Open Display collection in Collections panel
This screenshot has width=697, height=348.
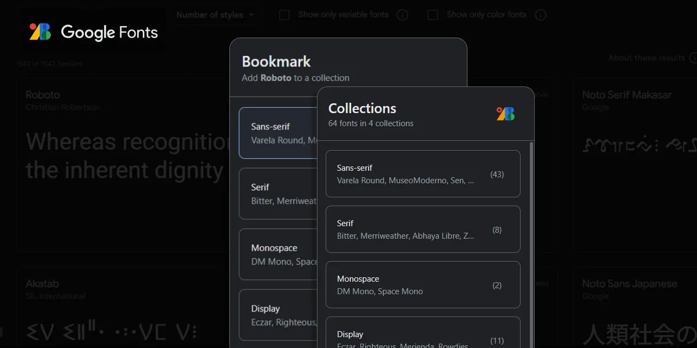pyautogui.click(x=423, y=332)
